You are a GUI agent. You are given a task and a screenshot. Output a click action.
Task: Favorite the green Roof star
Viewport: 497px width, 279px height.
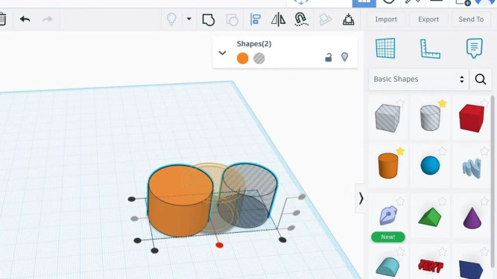pos(442,201)
